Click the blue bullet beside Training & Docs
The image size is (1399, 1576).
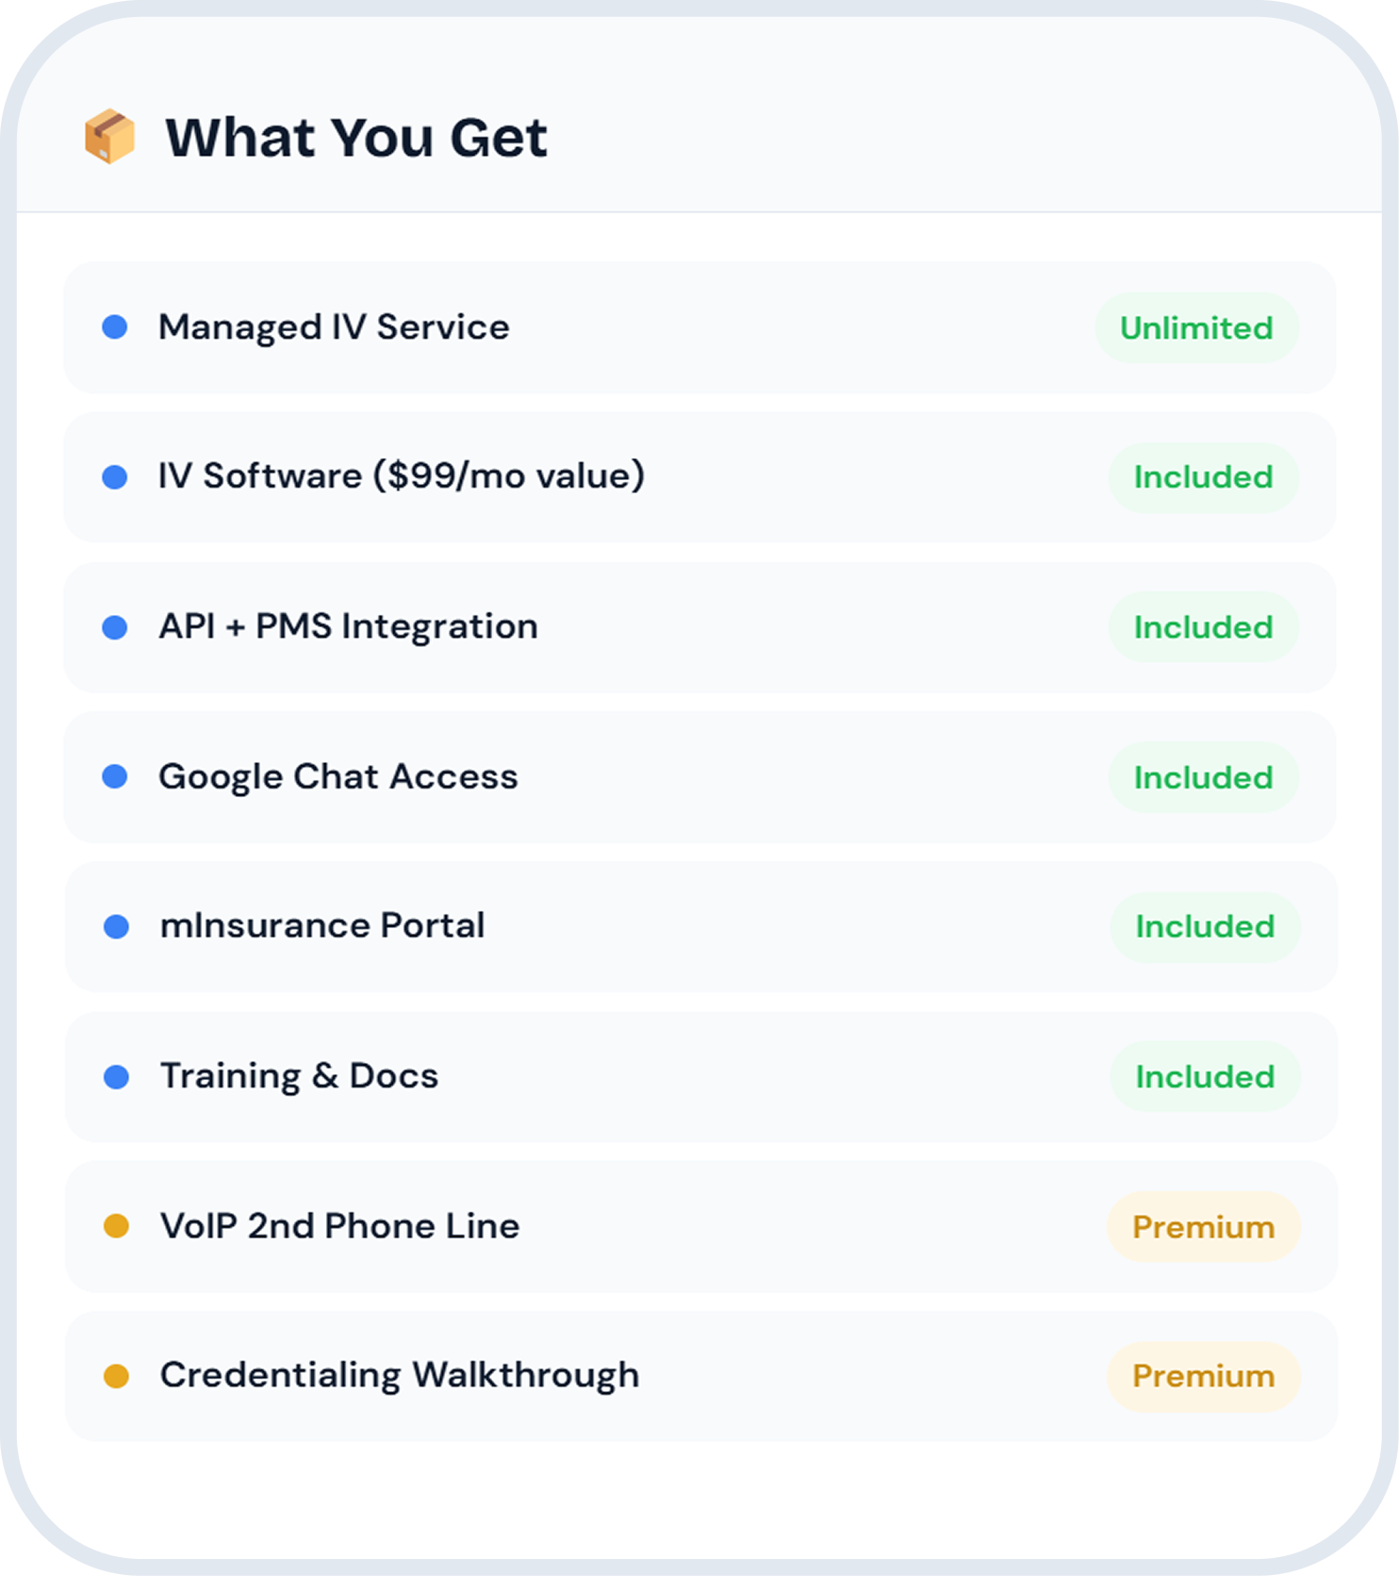(116, 1076)
